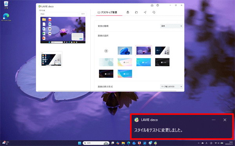Screen dimensions: 235x146
Task: Open notification options ellipsis menu
Action: click(x=213, y=120)
